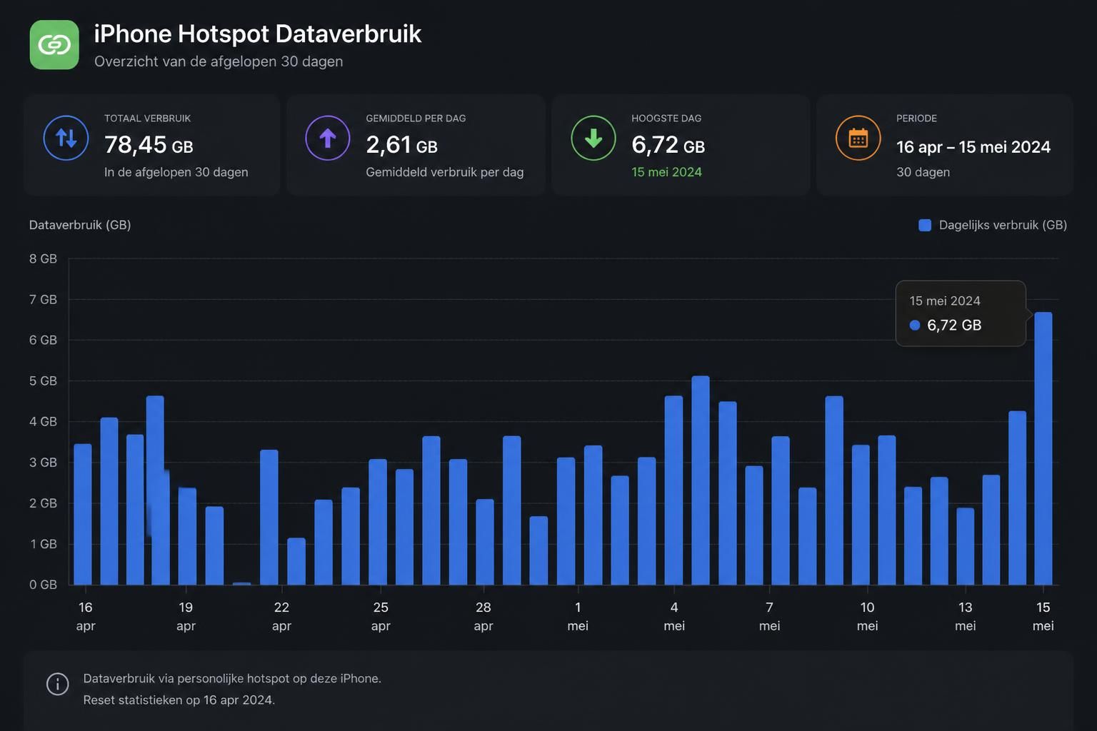This screenshot has height=731, width=1097.
Task: Click the period 16 apr – 15 mei 2024
Action: click(x=973, y=147)
